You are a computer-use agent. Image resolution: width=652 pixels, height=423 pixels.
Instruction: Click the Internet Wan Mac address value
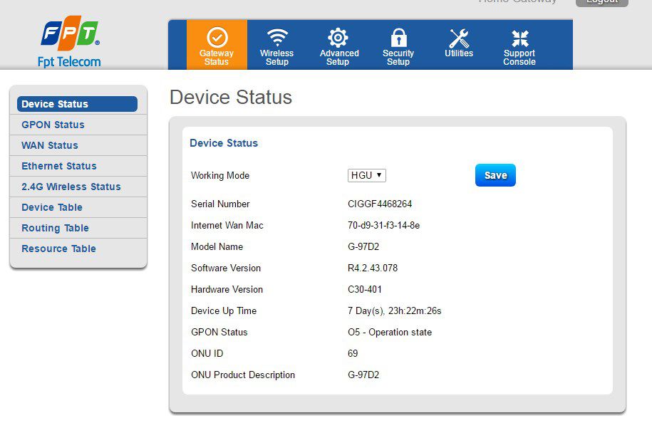[x=383, y=225]
